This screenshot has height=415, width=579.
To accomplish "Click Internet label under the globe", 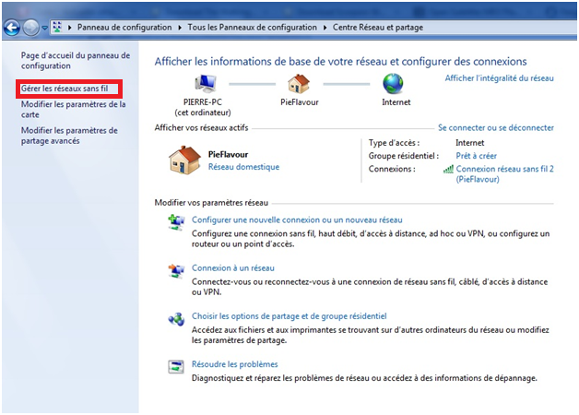I will tap(396, 102).
